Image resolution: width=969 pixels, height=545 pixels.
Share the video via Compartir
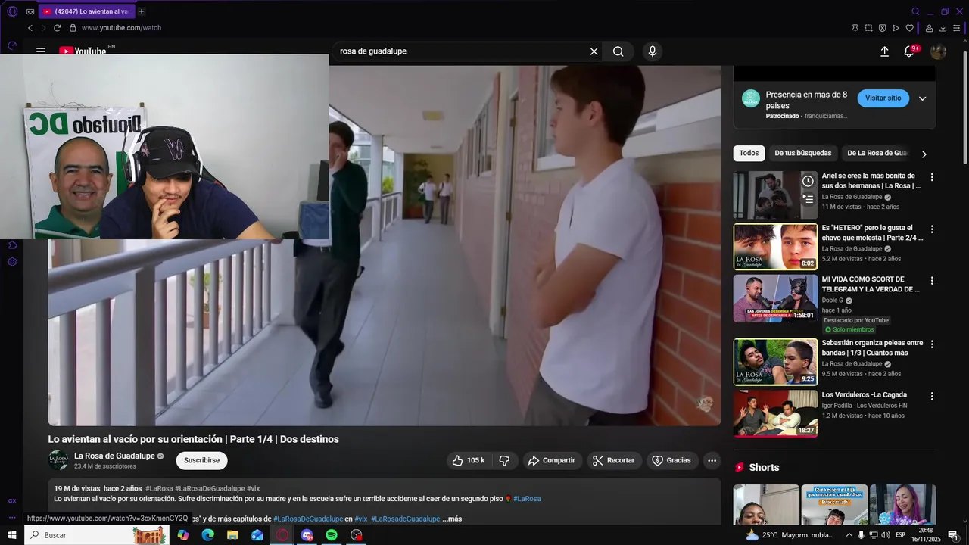click(551, 460)
